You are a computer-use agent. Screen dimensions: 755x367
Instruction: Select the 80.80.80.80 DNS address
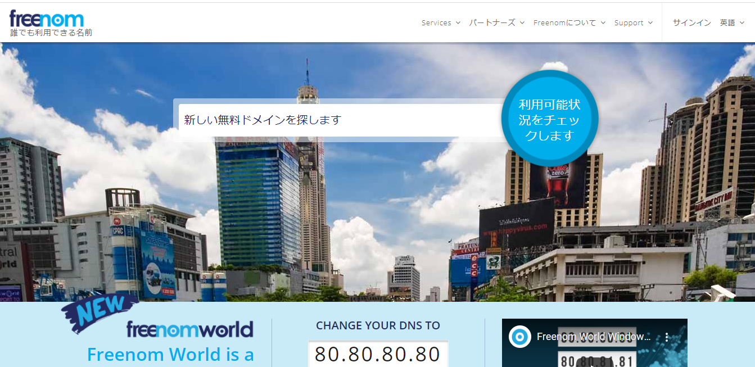(378, 354)
